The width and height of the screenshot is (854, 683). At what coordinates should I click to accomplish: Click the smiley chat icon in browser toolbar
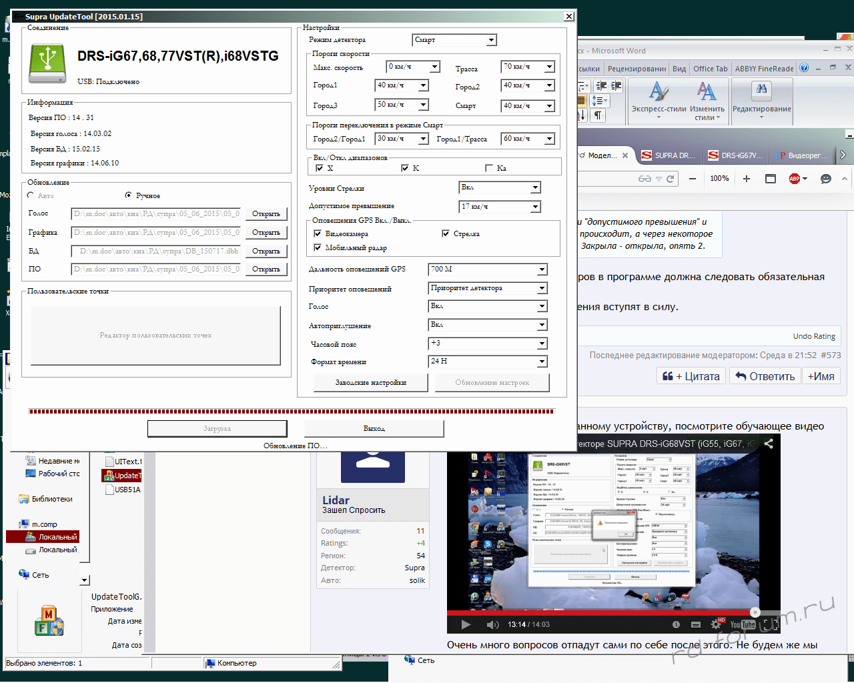[826, 179]
